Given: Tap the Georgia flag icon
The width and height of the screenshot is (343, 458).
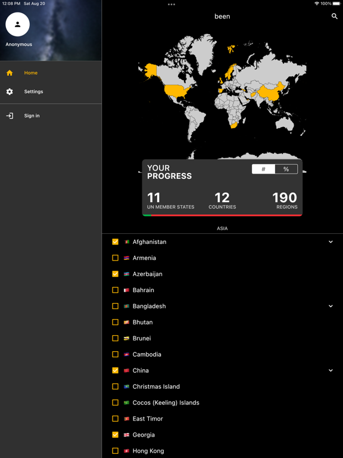Looking at the screenshot, I should 126,435.
